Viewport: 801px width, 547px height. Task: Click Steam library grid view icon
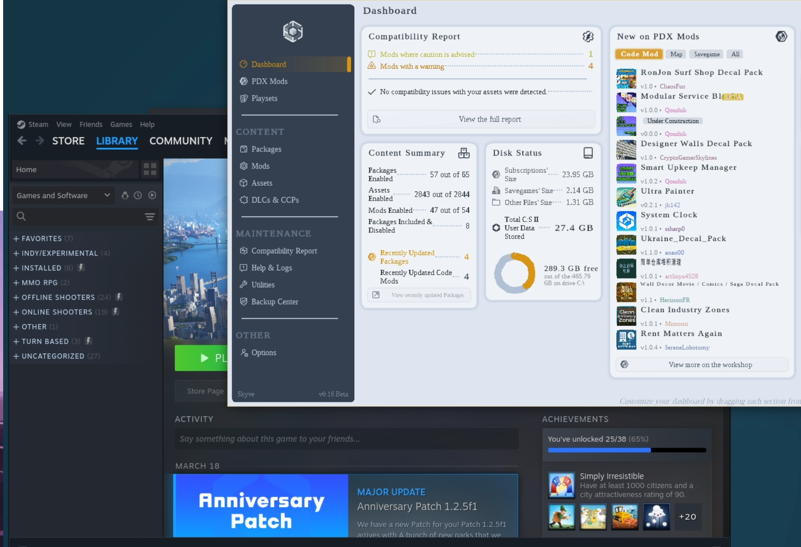point(150,170)
